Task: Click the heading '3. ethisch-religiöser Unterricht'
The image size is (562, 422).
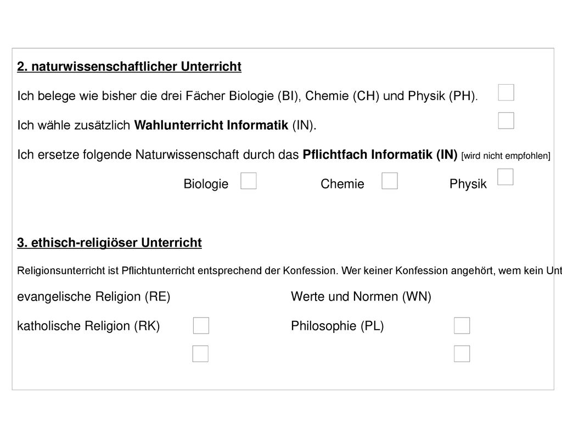Action: tap(109, 243)
